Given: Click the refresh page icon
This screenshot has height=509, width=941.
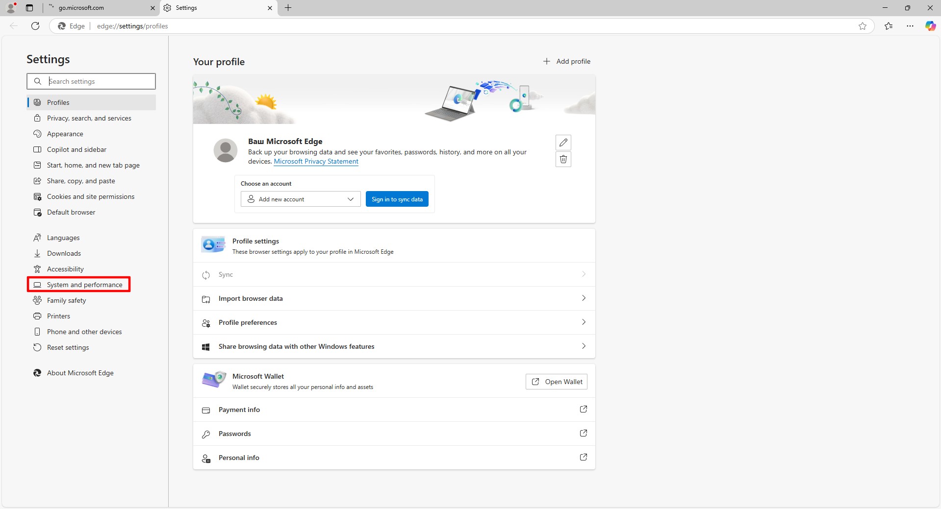Looking at the screenshot, I should [35, 26].
